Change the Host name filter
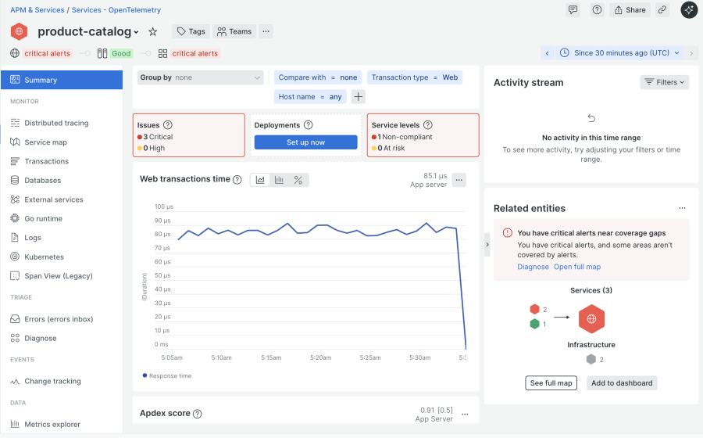The height and width of the screenshot is (438, 703). point(310,96)
